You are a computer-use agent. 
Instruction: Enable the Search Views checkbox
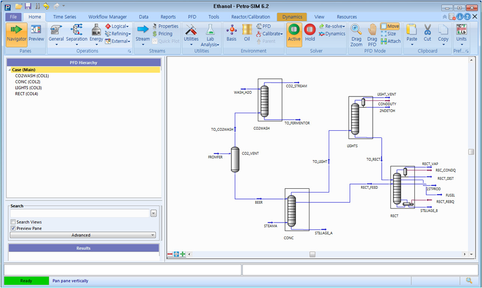point(13,222)
